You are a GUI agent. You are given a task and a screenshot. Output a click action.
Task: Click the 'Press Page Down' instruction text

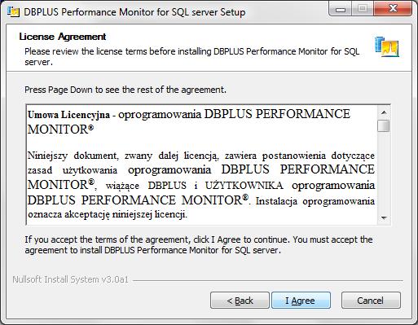click(x=125, y=90)
